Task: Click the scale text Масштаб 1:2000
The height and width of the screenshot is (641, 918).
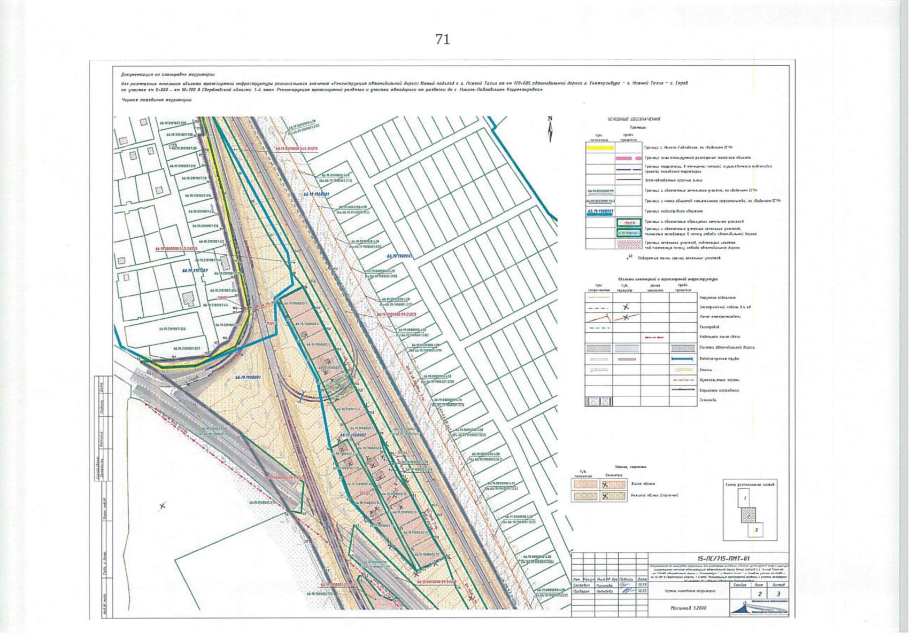Action: click(x=689, y=608)
